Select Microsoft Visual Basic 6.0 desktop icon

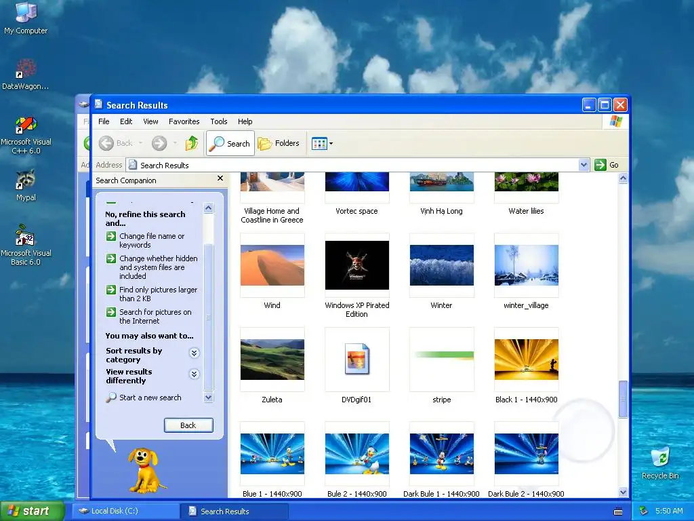[x=26, y=245]
